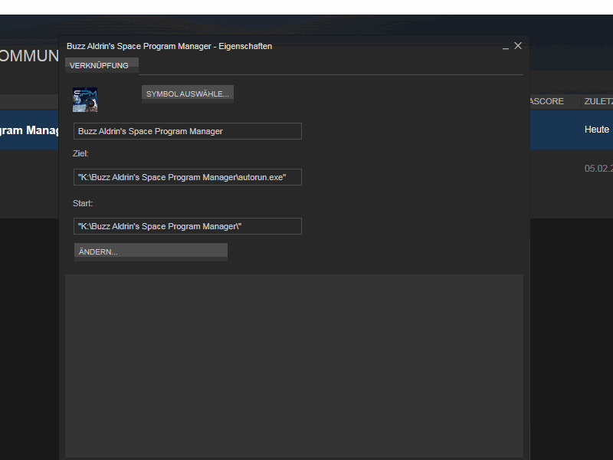Click the 05.02 date in library list
The image size is (613, 460).
(598, 169)
